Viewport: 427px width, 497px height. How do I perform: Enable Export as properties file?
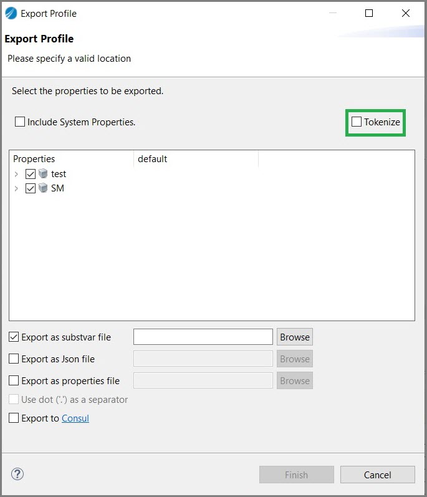pos(14,381)
